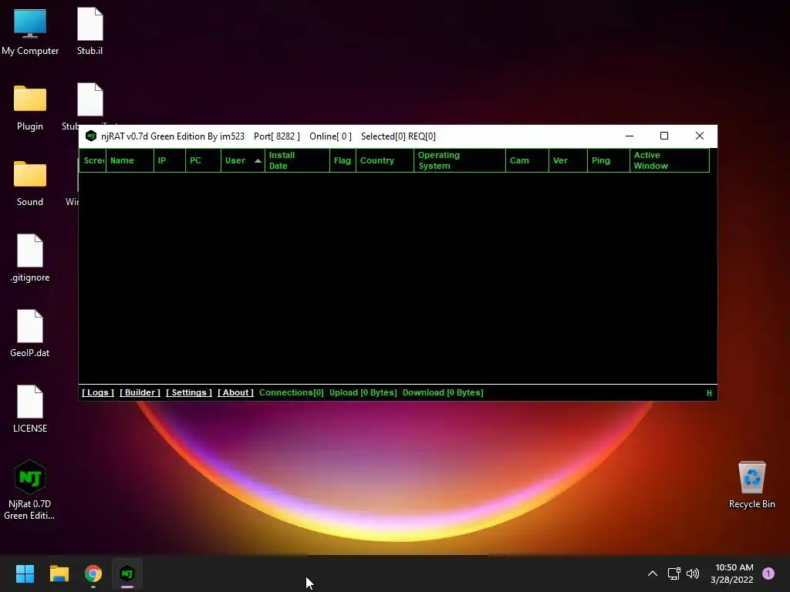This screenshot has height=592, width=790.
Task: Click the njRAT taskbar icon
Action: [127, 573]
